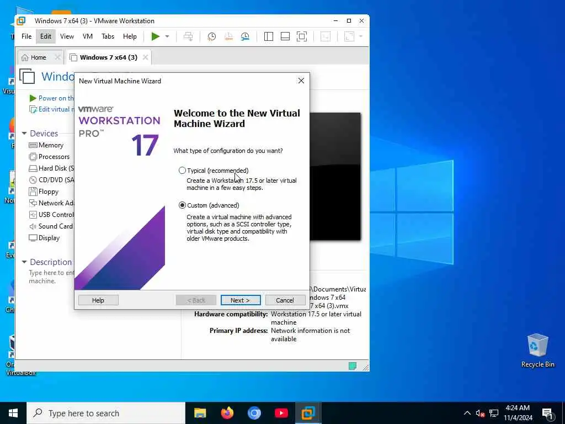The image size is (565, 424).
Task: Collapse the Description section
Action: (24, 262)
